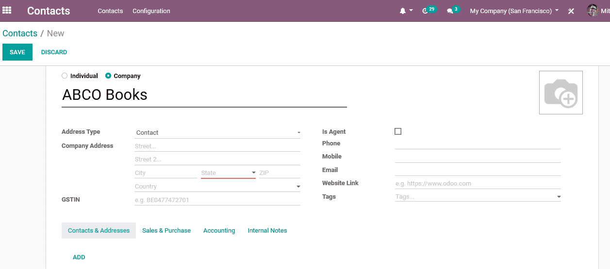Click the DISCARD button
The image size is (610, 269).
[x=54, y=52]
